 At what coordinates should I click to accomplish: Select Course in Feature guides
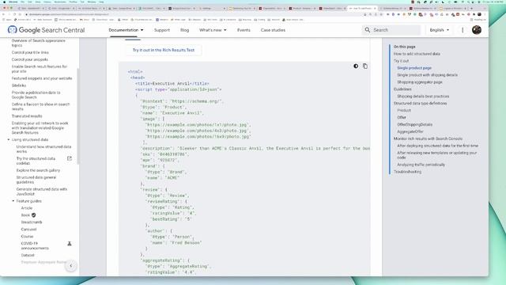tap(27, 237)
